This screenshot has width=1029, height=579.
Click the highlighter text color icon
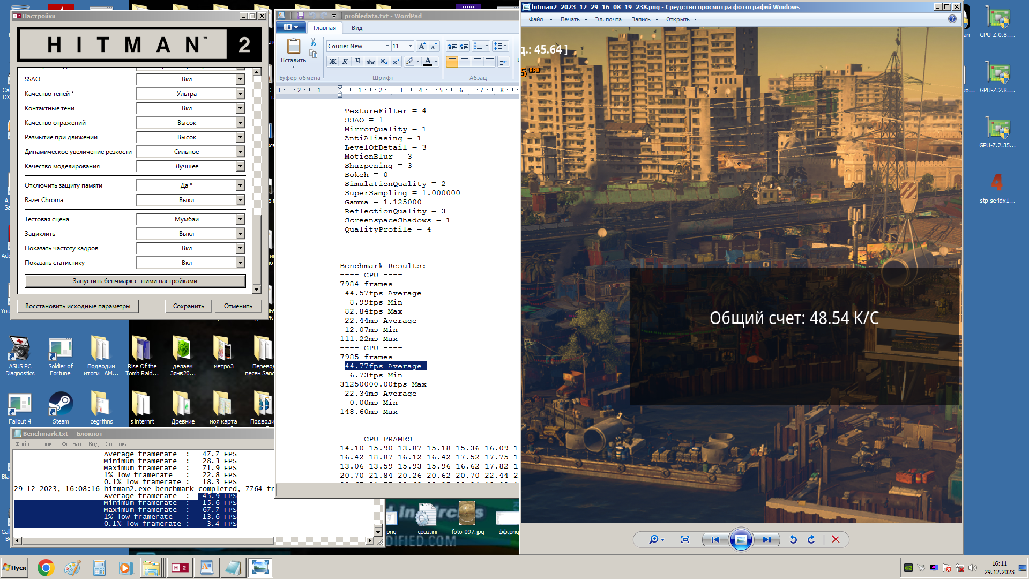click(x=410, y=62)
